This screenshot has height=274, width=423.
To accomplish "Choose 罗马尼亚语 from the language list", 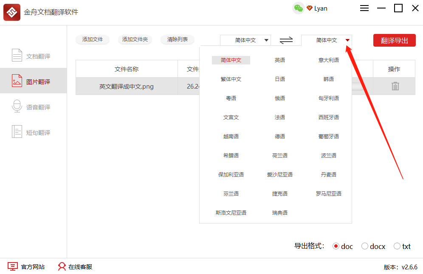I will pos(329,194).
